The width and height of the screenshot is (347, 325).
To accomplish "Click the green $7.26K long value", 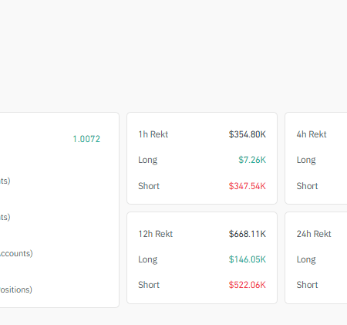I will tap(252, 160).
